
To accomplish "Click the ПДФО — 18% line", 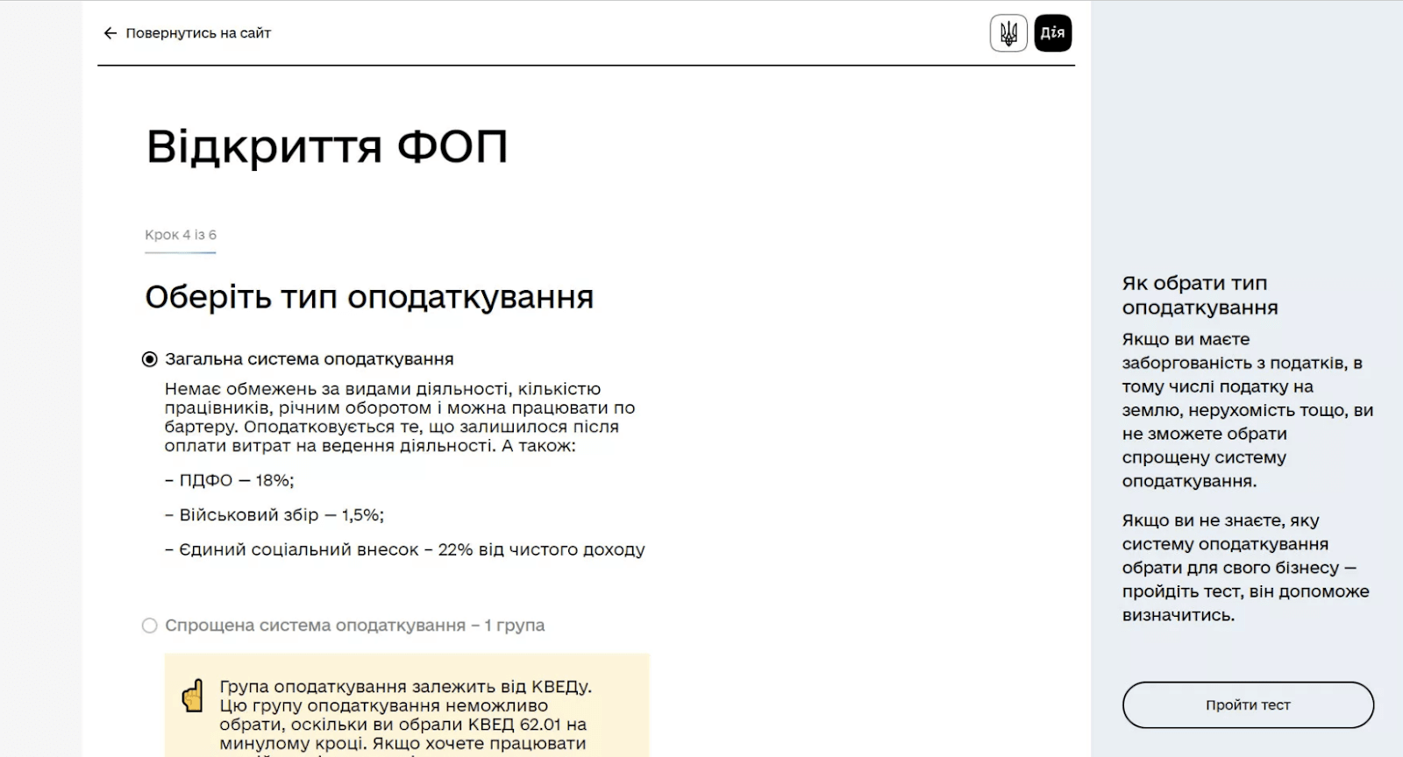I will (230, 480).
